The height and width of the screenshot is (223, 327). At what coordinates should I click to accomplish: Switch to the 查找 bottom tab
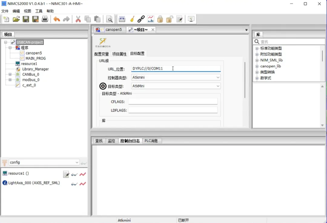(x=99, y=141)
